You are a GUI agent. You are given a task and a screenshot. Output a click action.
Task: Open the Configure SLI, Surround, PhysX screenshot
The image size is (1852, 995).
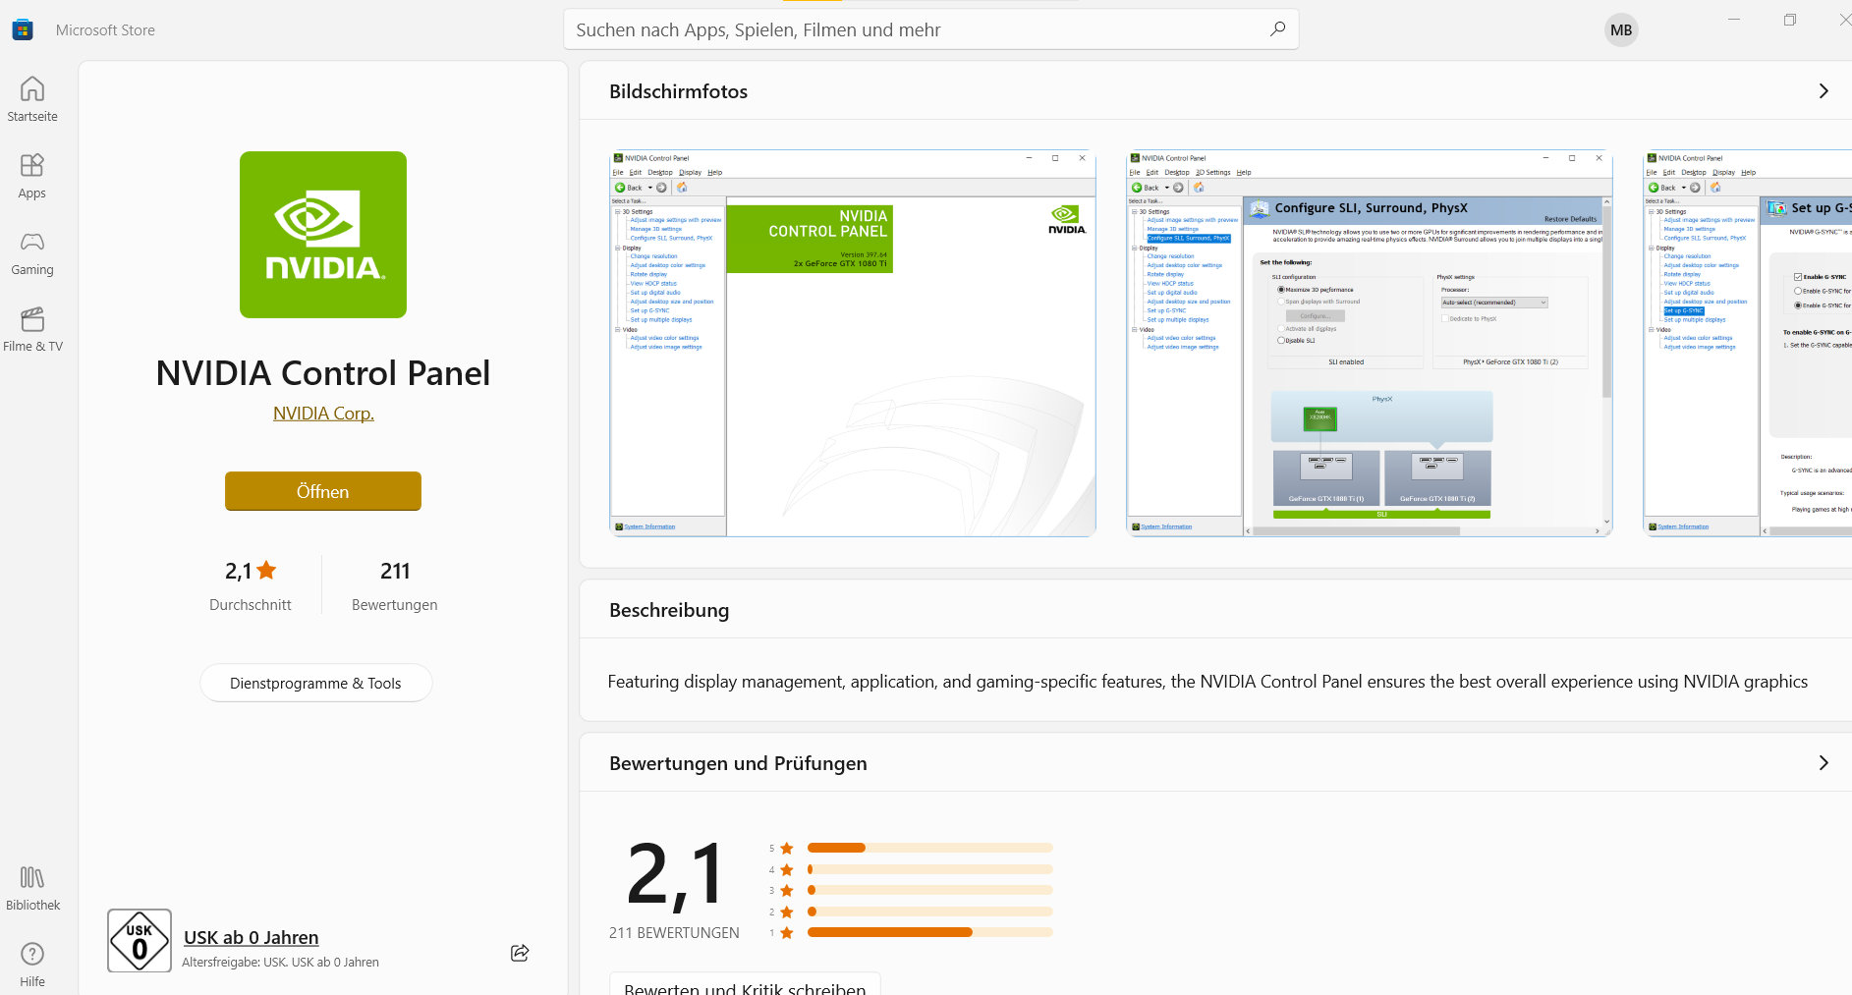click(1370, 343)
